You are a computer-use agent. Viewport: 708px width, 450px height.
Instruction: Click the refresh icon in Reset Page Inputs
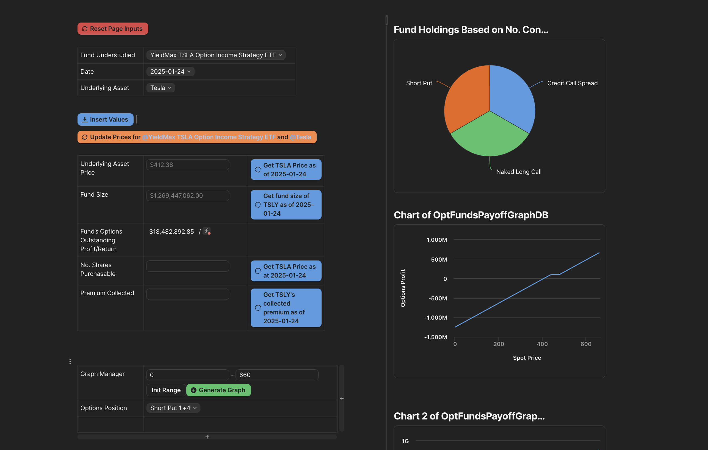click(85, 29)
